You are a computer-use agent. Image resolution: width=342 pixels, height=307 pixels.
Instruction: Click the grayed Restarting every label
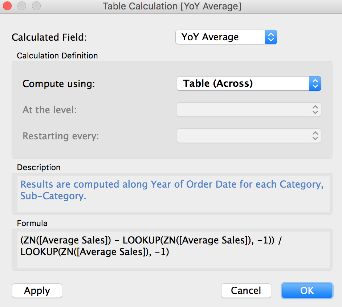(61, 136)
